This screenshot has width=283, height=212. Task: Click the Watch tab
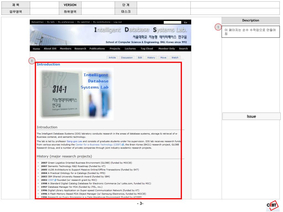175,57
